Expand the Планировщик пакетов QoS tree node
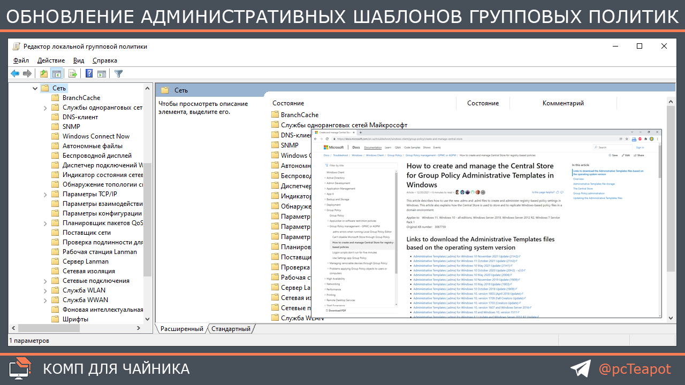This screenshot has height=385, width=685. [x=45, y=223]
